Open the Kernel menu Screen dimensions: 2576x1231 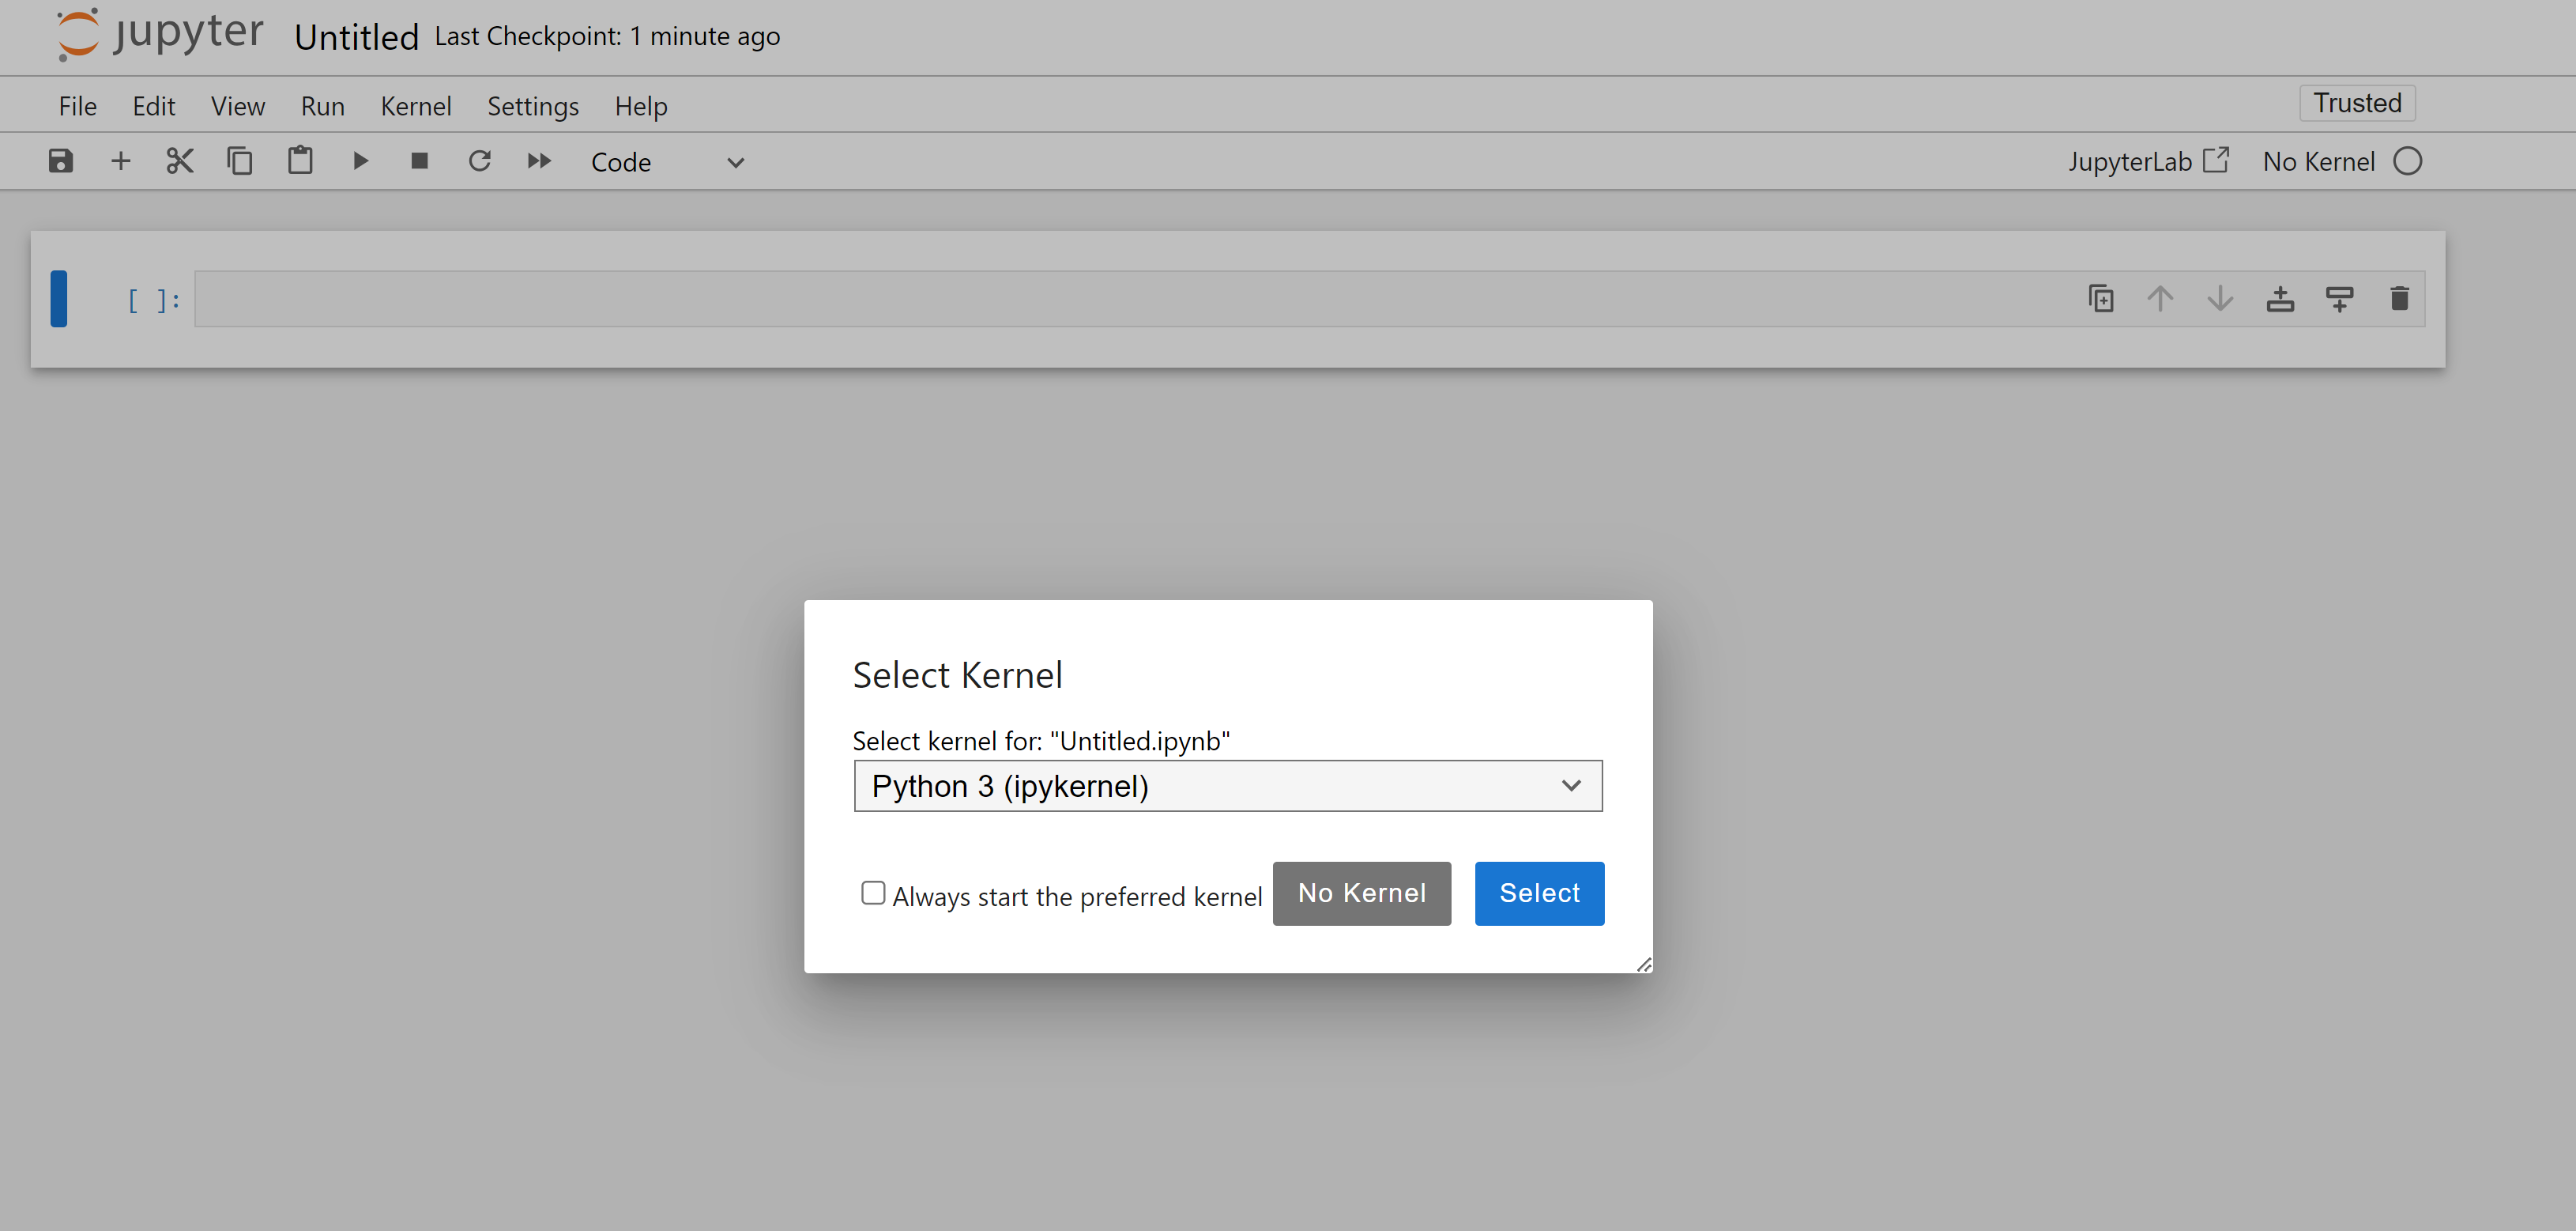pyautogui.click(x=415, y=106)
